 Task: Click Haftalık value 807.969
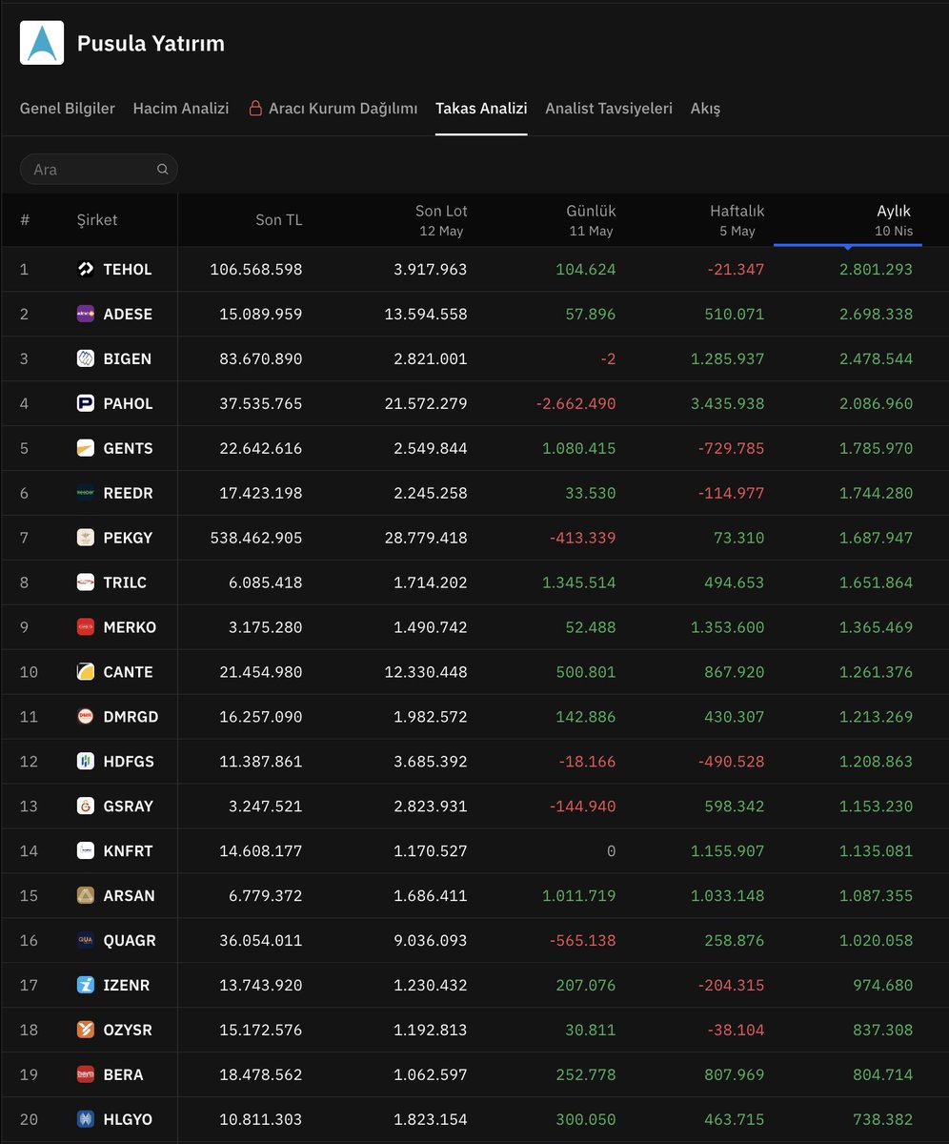coord(735,1076)
